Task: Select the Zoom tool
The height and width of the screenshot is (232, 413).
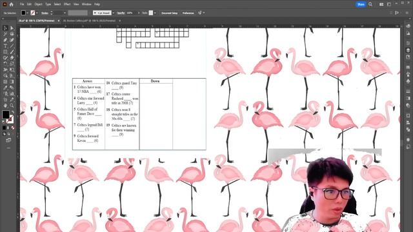Action: click(12, 106)
